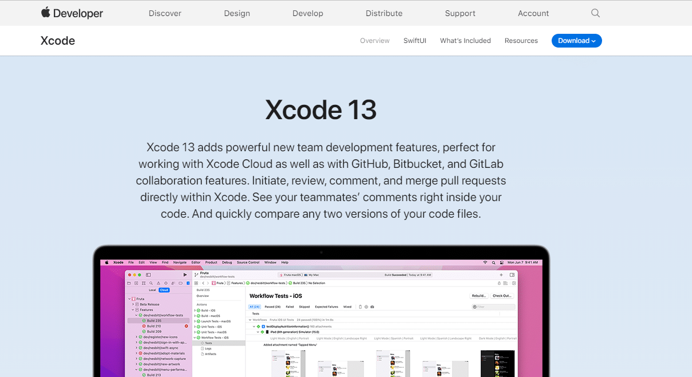Open the Distribute menu in the site header
The width and height of the screenshot is (692, 377).
384,13
